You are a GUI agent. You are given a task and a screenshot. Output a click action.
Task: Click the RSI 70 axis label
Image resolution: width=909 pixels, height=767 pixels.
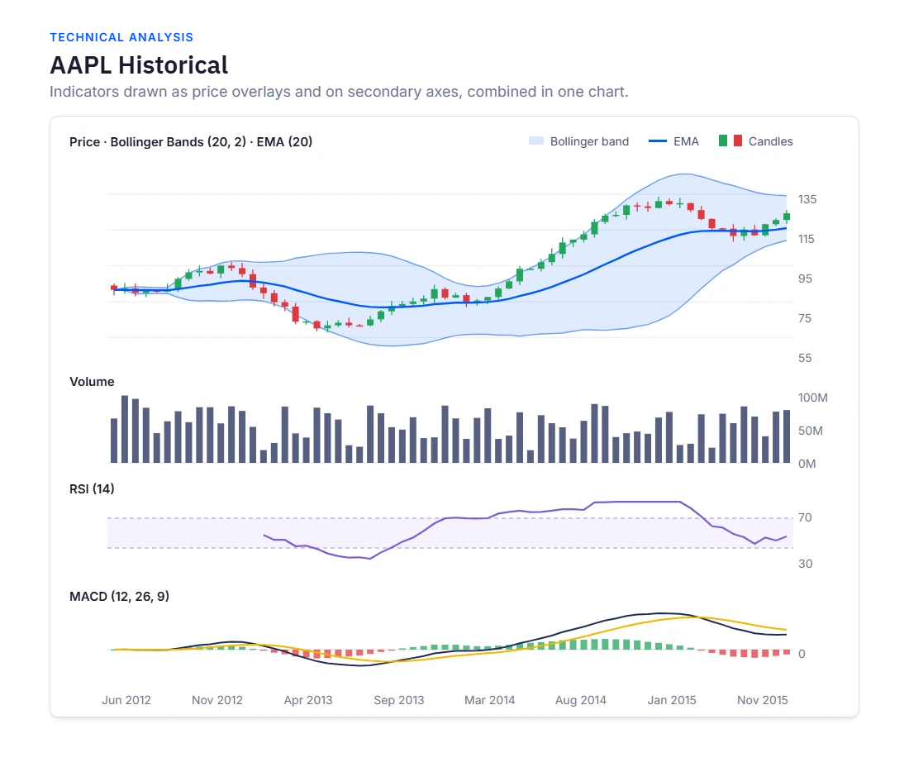(x=805, y=517)
